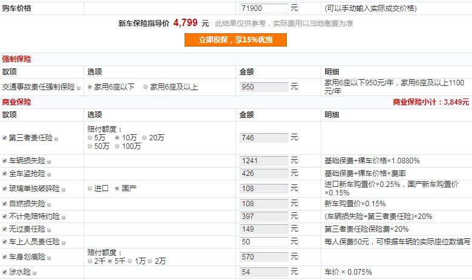Click info icon beside 车身划痕险

49,258
